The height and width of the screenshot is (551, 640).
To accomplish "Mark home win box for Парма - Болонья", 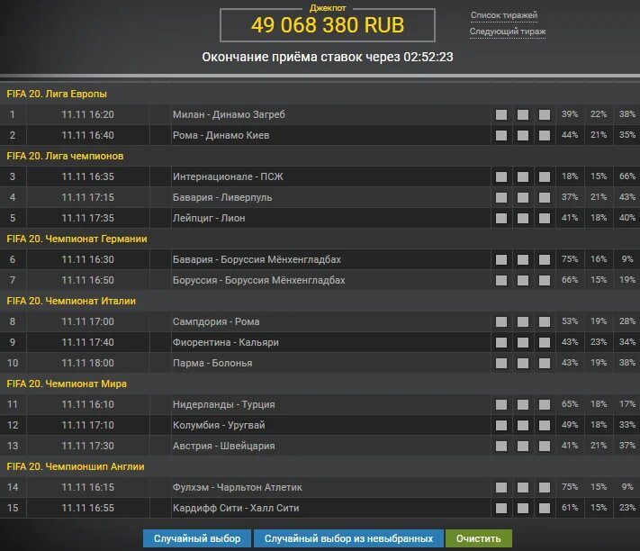I will [501, 363].
